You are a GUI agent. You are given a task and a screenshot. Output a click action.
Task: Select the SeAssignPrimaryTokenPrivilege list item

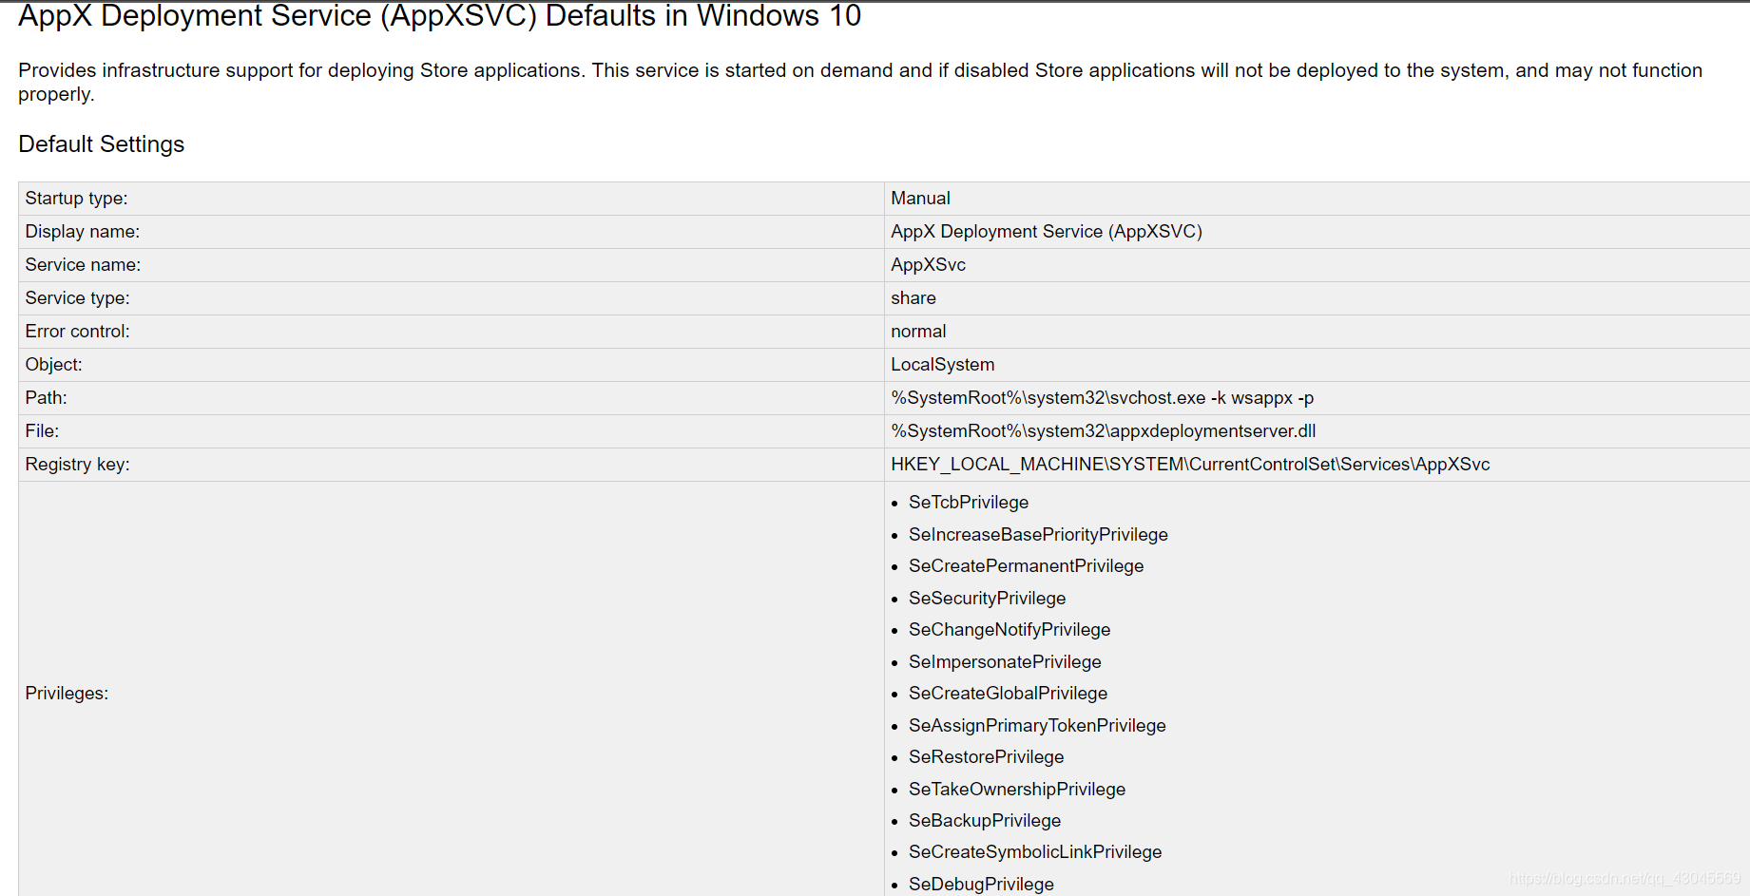1037,726
